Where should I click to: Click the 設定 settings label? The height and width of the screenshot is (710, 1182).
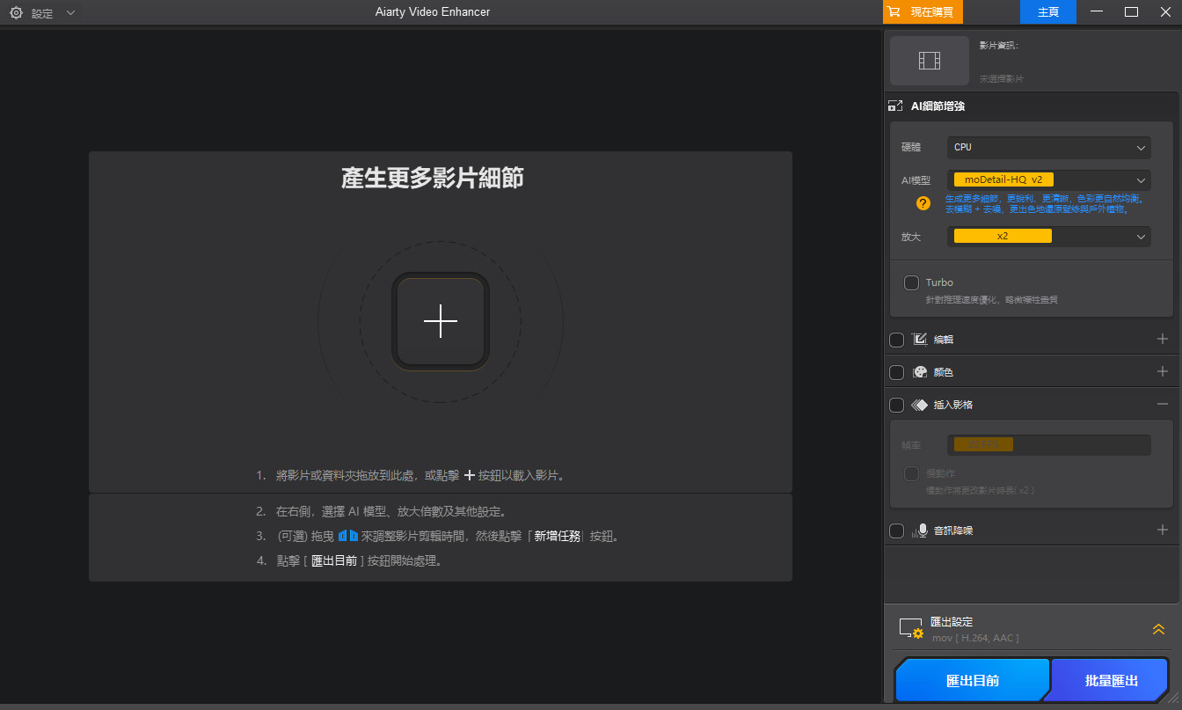tap(42, 13)
